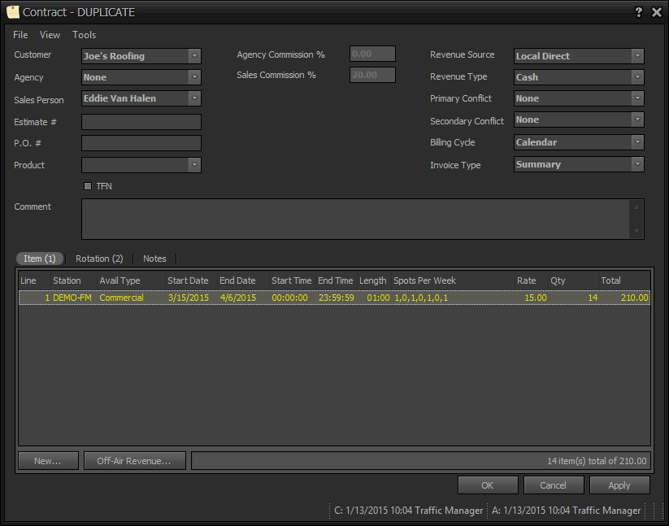The width and height of the screenshot is (669, 526).
Task: Open the Tools menu
Action: point(84,35)
